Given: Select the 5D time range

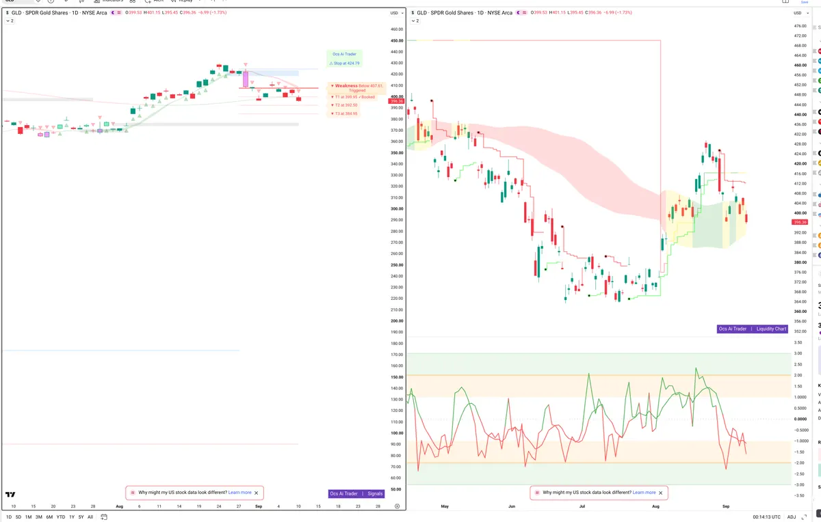Looking at the screenshot, I should pyautogui.click(x=18, y=517).
